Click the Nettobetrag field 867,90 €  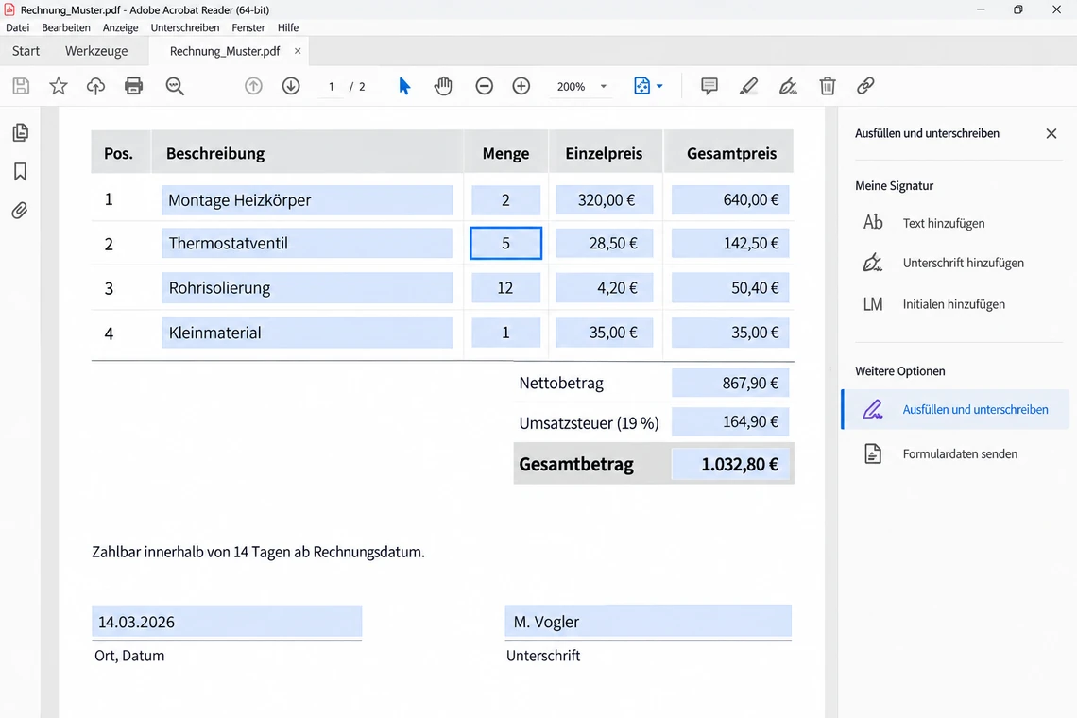point(730,383)
